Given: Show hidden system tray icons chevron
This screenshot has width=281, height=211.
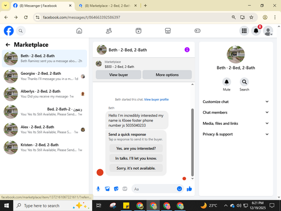Looking at the screenshot, I should [x=226, y=206].
